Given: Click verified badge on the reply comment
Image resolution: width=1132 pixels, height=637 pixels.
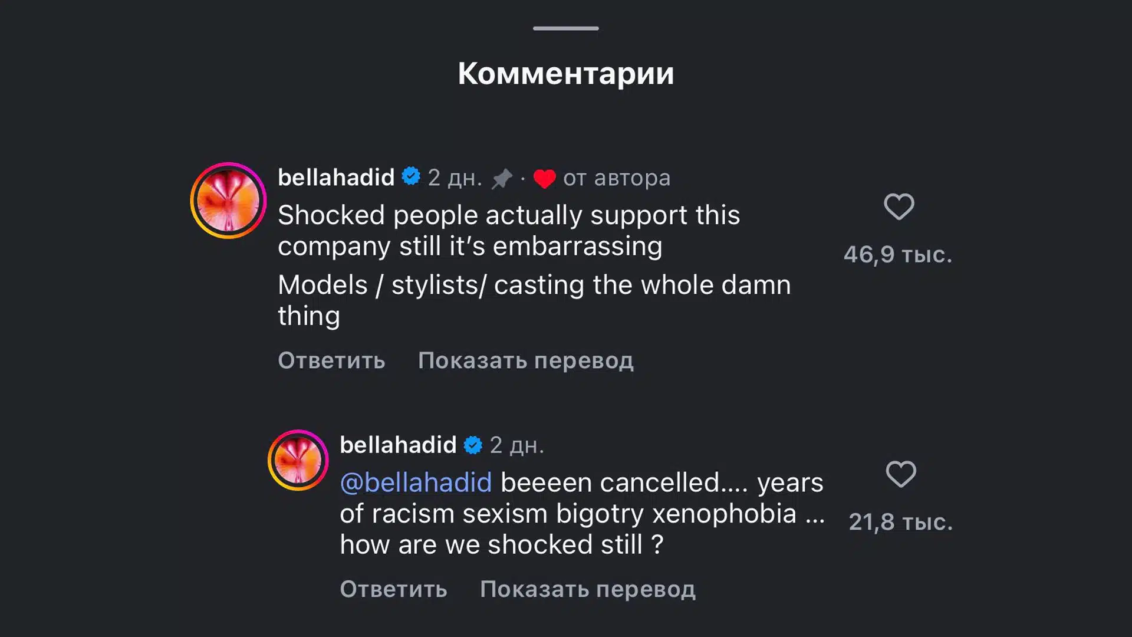Looking at the screenshot, I should [473, 445].
